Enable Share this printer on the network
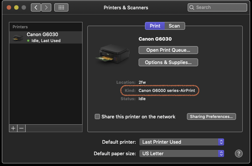The height and width of the screenshot is (166, 252). (x=97, y=116)
